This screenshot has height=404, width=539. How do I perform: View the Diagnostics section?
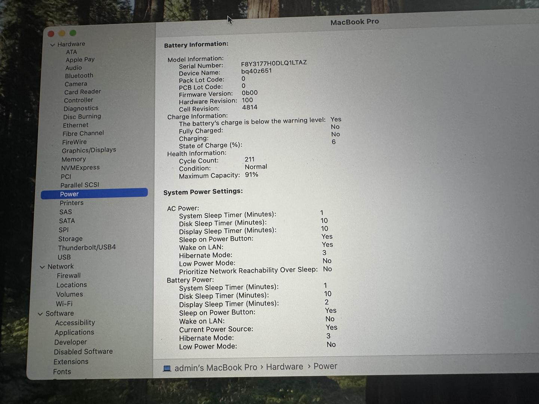pyautogui.click(x=81, y=108)
